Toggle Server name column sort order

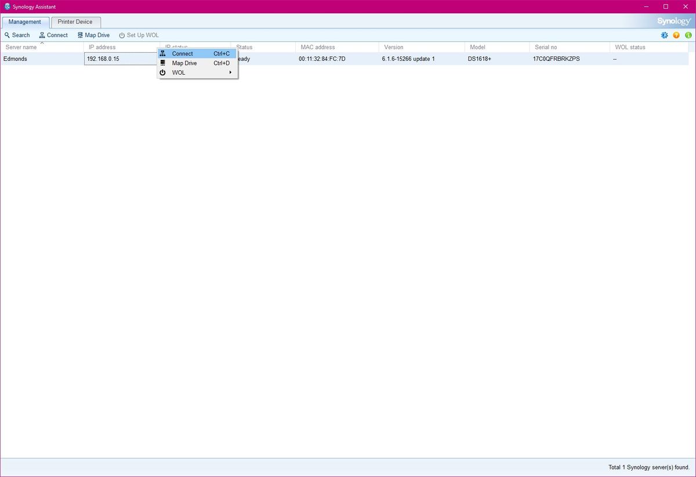coord(21,47)
